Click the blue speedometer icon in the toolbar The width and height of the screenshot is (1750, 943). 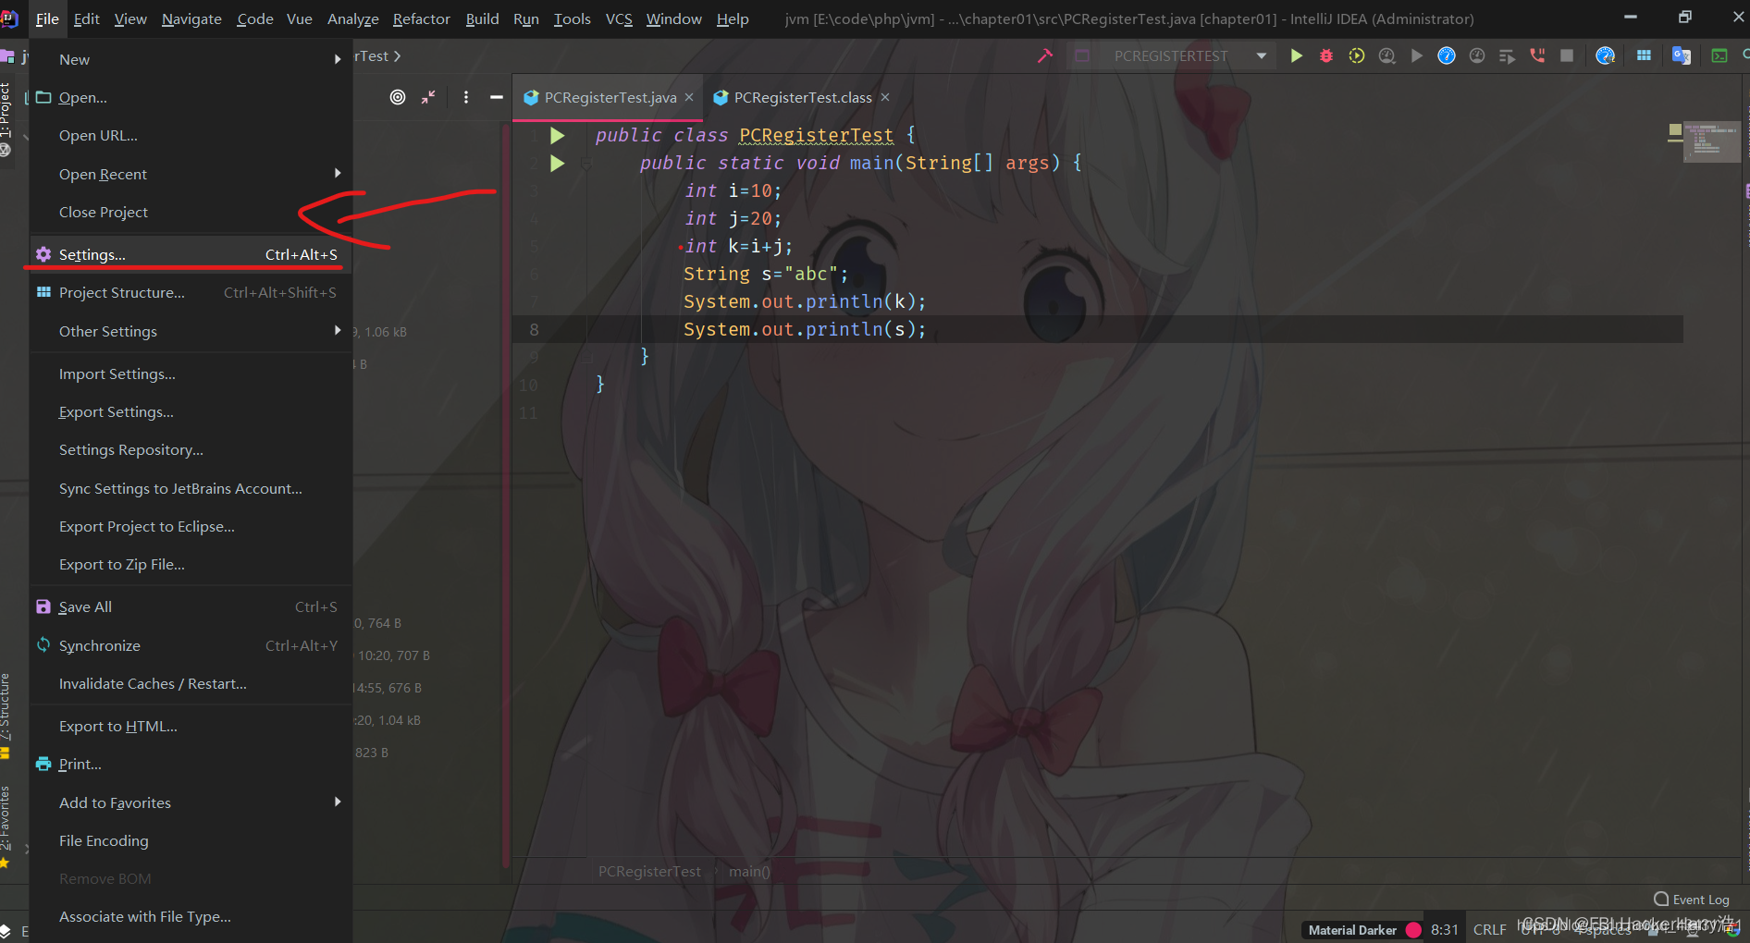point(1447,55)
